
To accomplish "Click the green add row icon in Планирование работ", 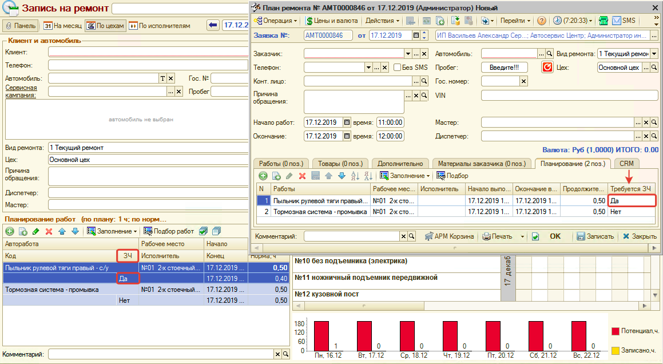I will click(10, 231).
